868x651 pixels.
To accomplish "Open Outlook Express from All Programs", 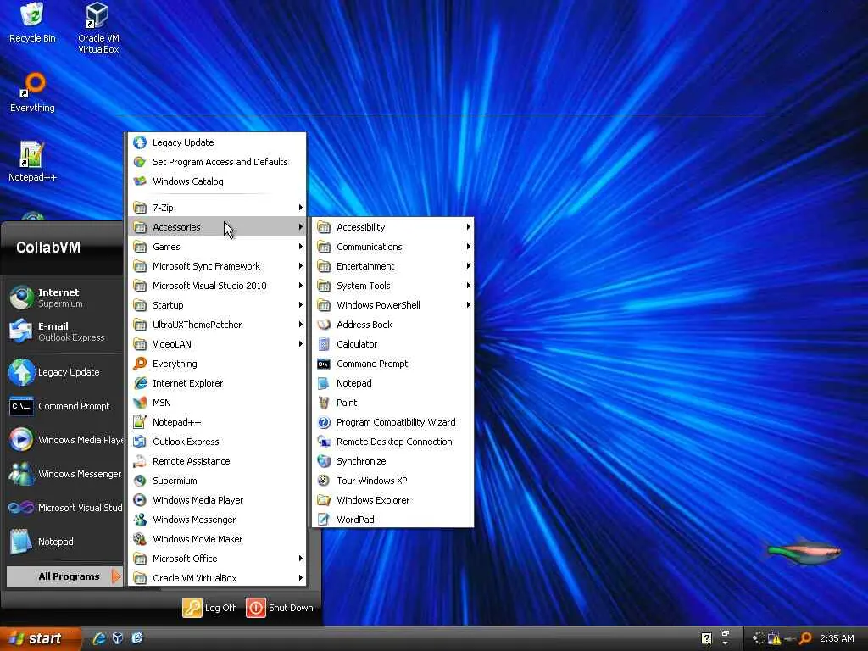I will [217, 442].
